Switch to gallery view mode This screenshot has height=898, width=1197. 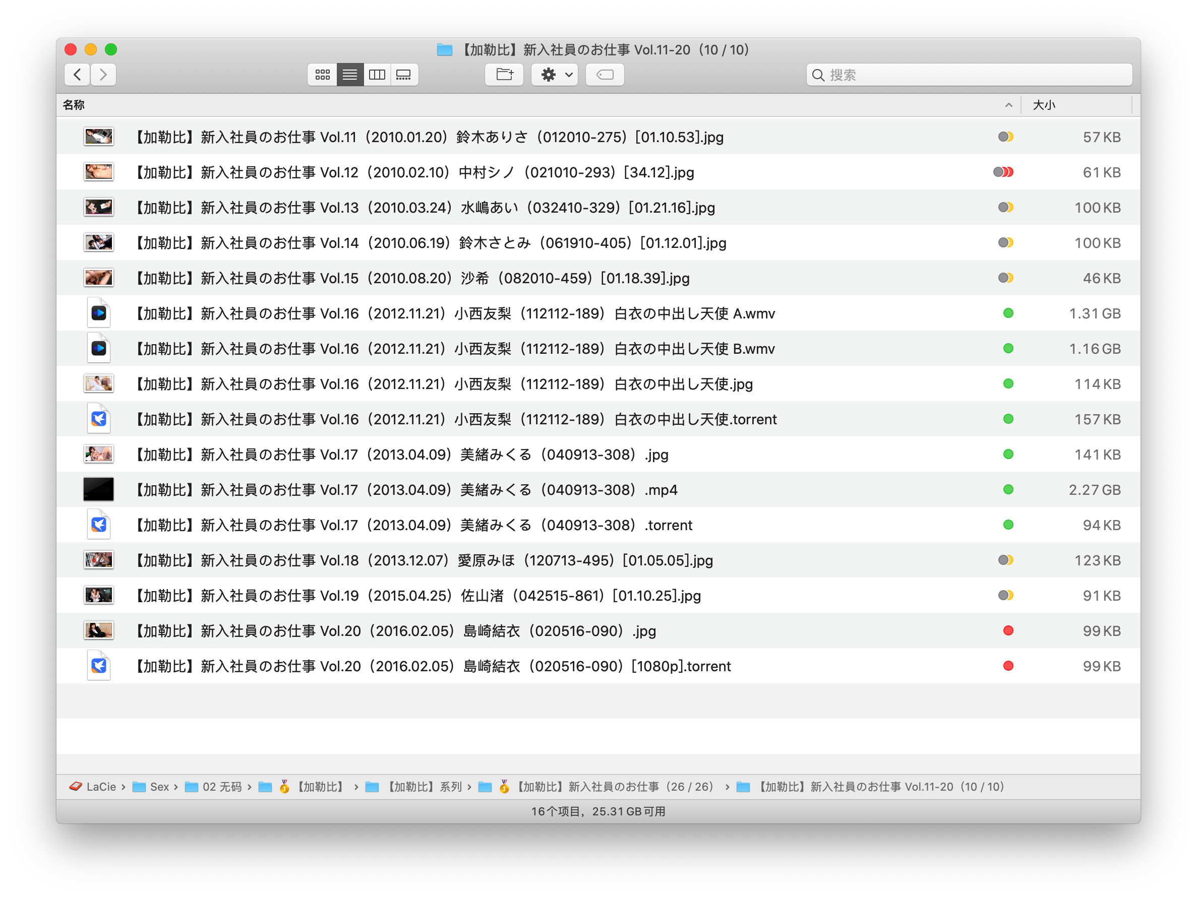coord(404,75)
